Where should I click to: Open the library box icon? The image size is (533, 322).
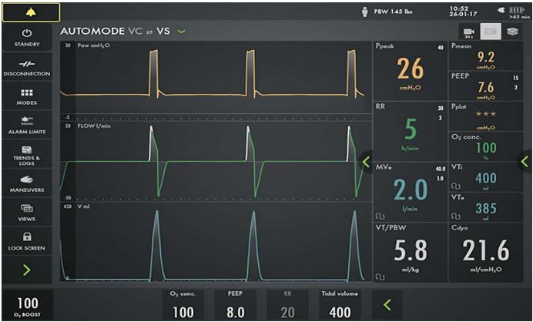(512, 32)
